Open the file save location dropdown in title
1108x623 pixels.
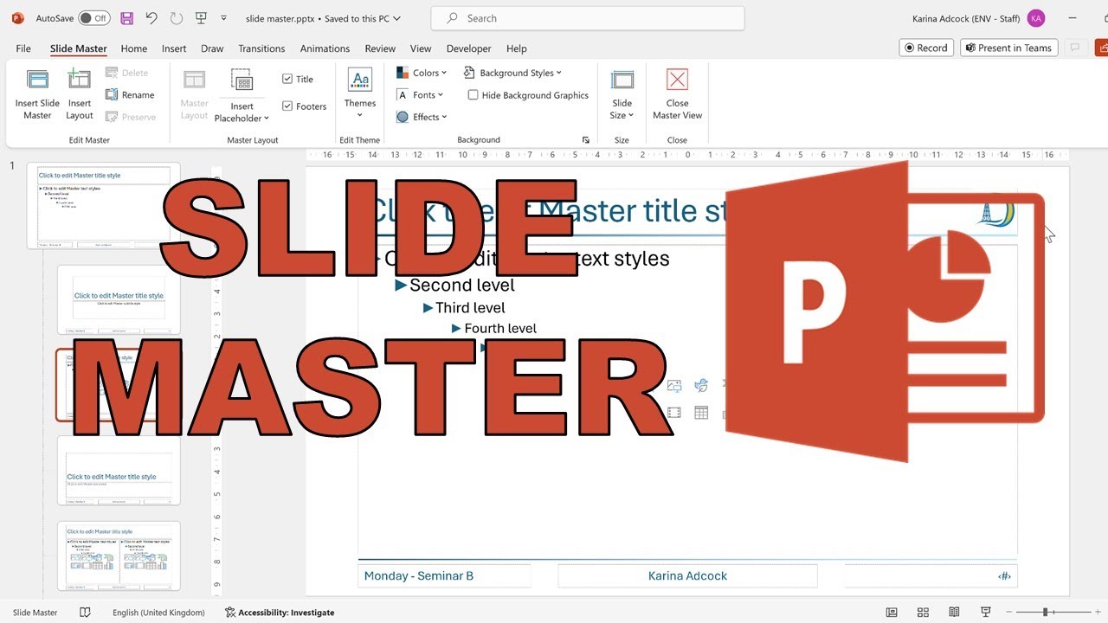397,18
